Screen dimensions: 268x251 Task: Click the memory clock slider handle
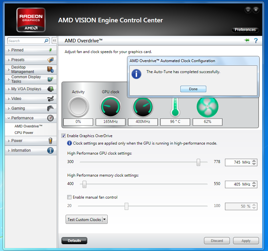coord(84,184)
